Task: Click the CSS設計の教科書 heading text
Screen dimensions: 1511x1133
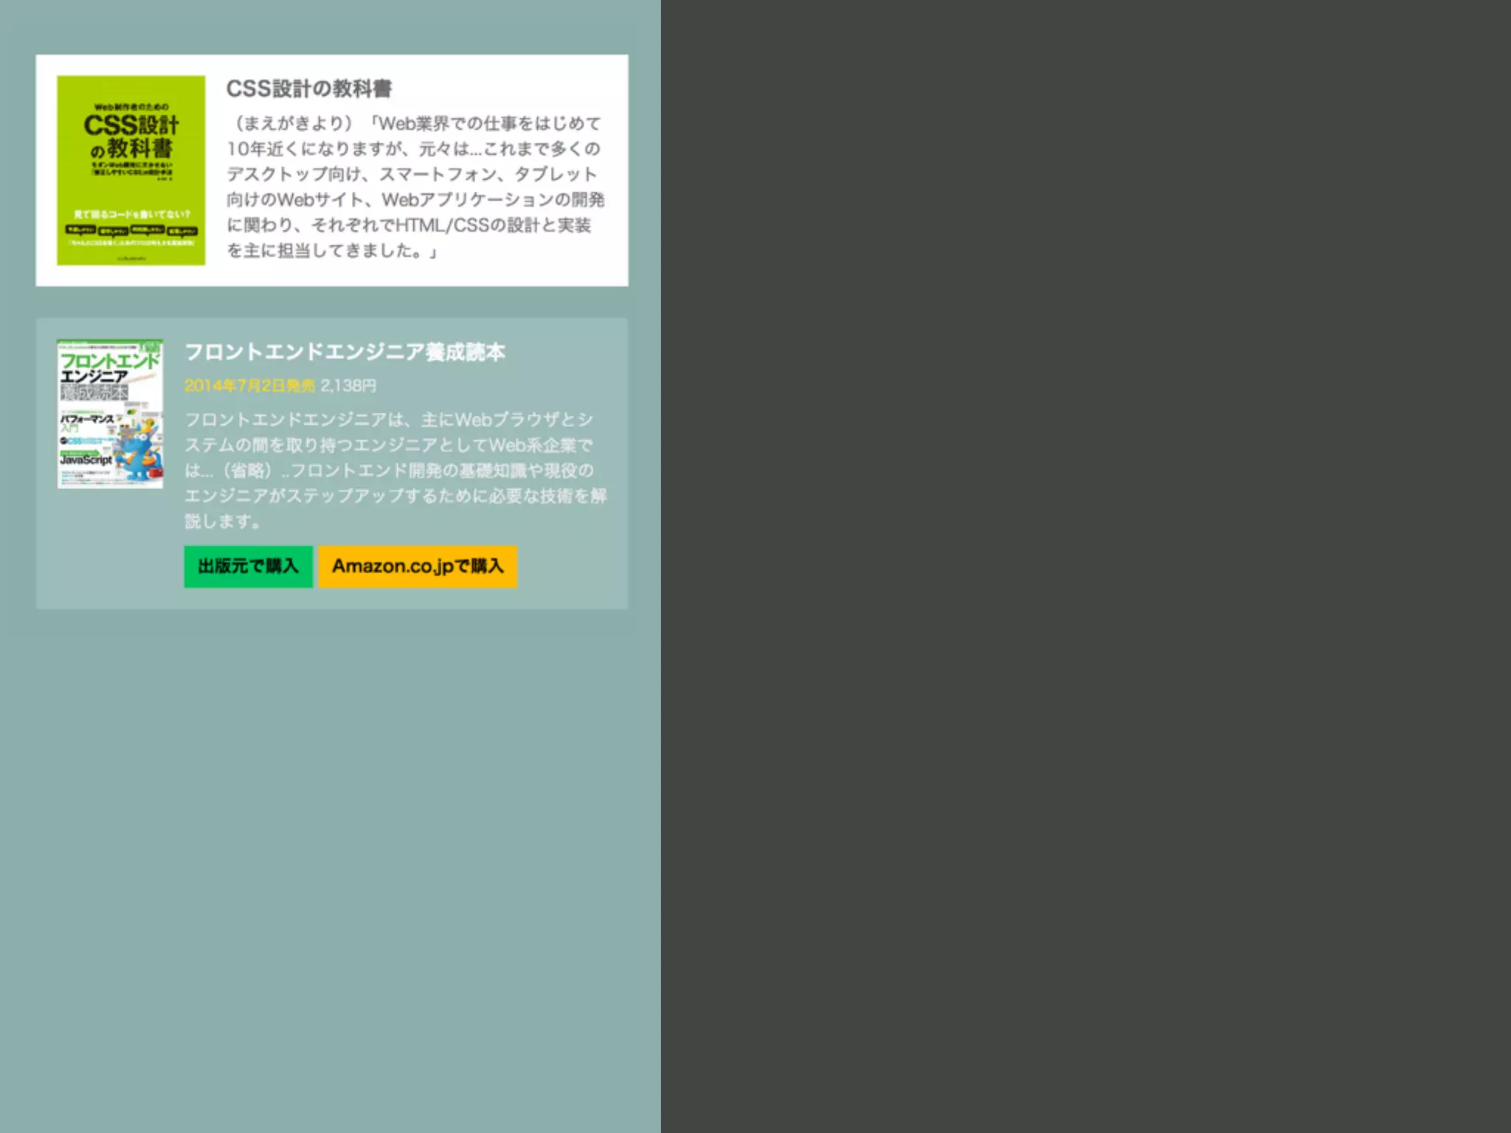Action: (308, 89)
